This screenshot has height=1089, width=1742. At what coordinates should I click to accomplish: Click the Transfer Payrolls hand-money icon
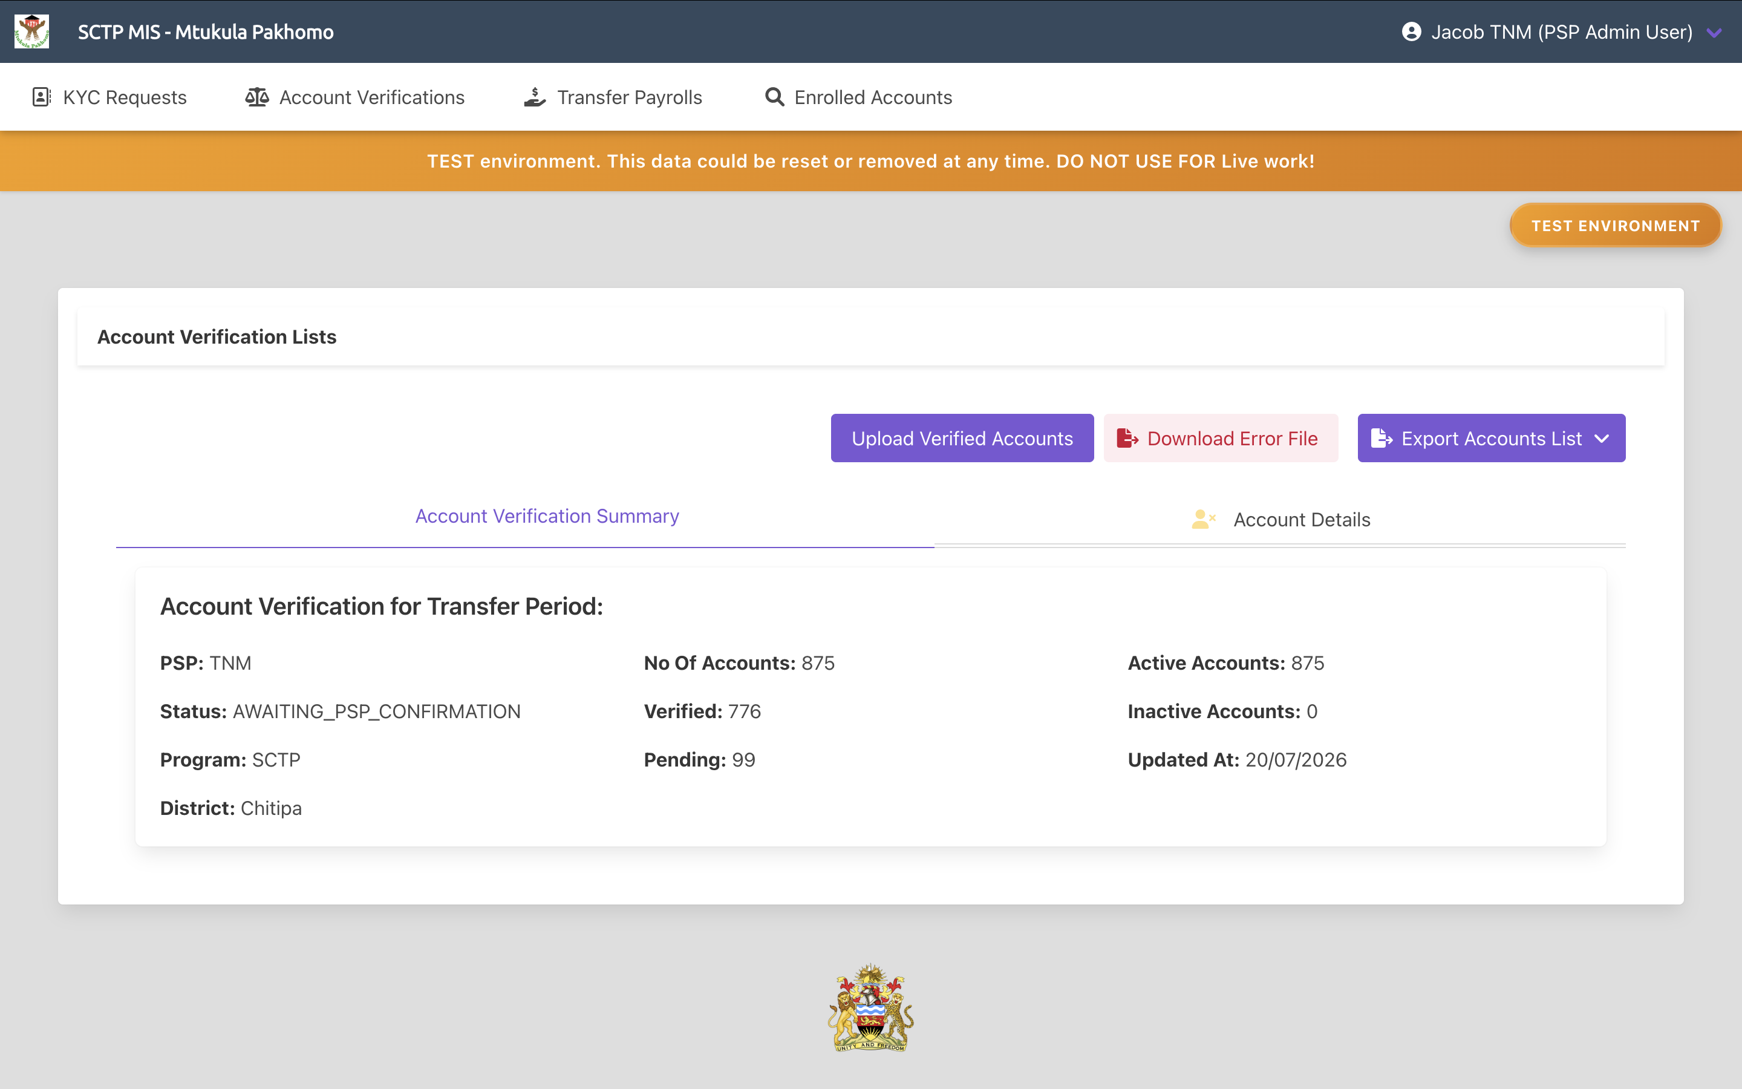click(x=535, y=97)
